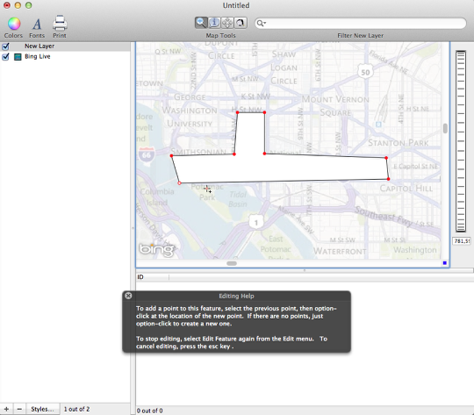The width and height of the screenshot is (474, 415).
Task: Select the rotate map tool
Action: click(x=241, y=23)
